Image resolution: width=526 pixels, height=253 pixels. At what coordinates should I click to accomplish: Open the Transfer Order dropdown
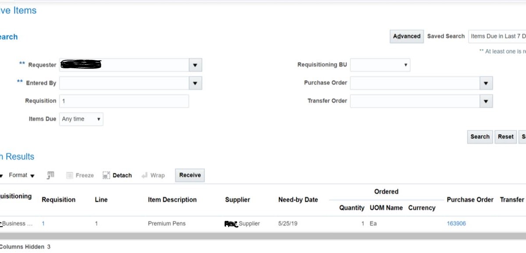tap(485, 101)
